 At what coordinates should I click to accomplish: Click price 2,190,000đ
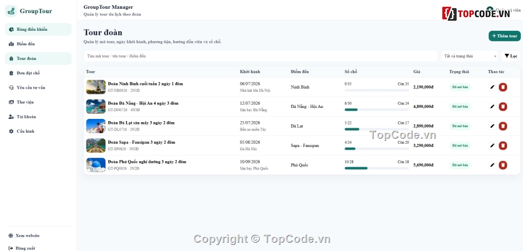pyautogui.click(x=423, y=87)
